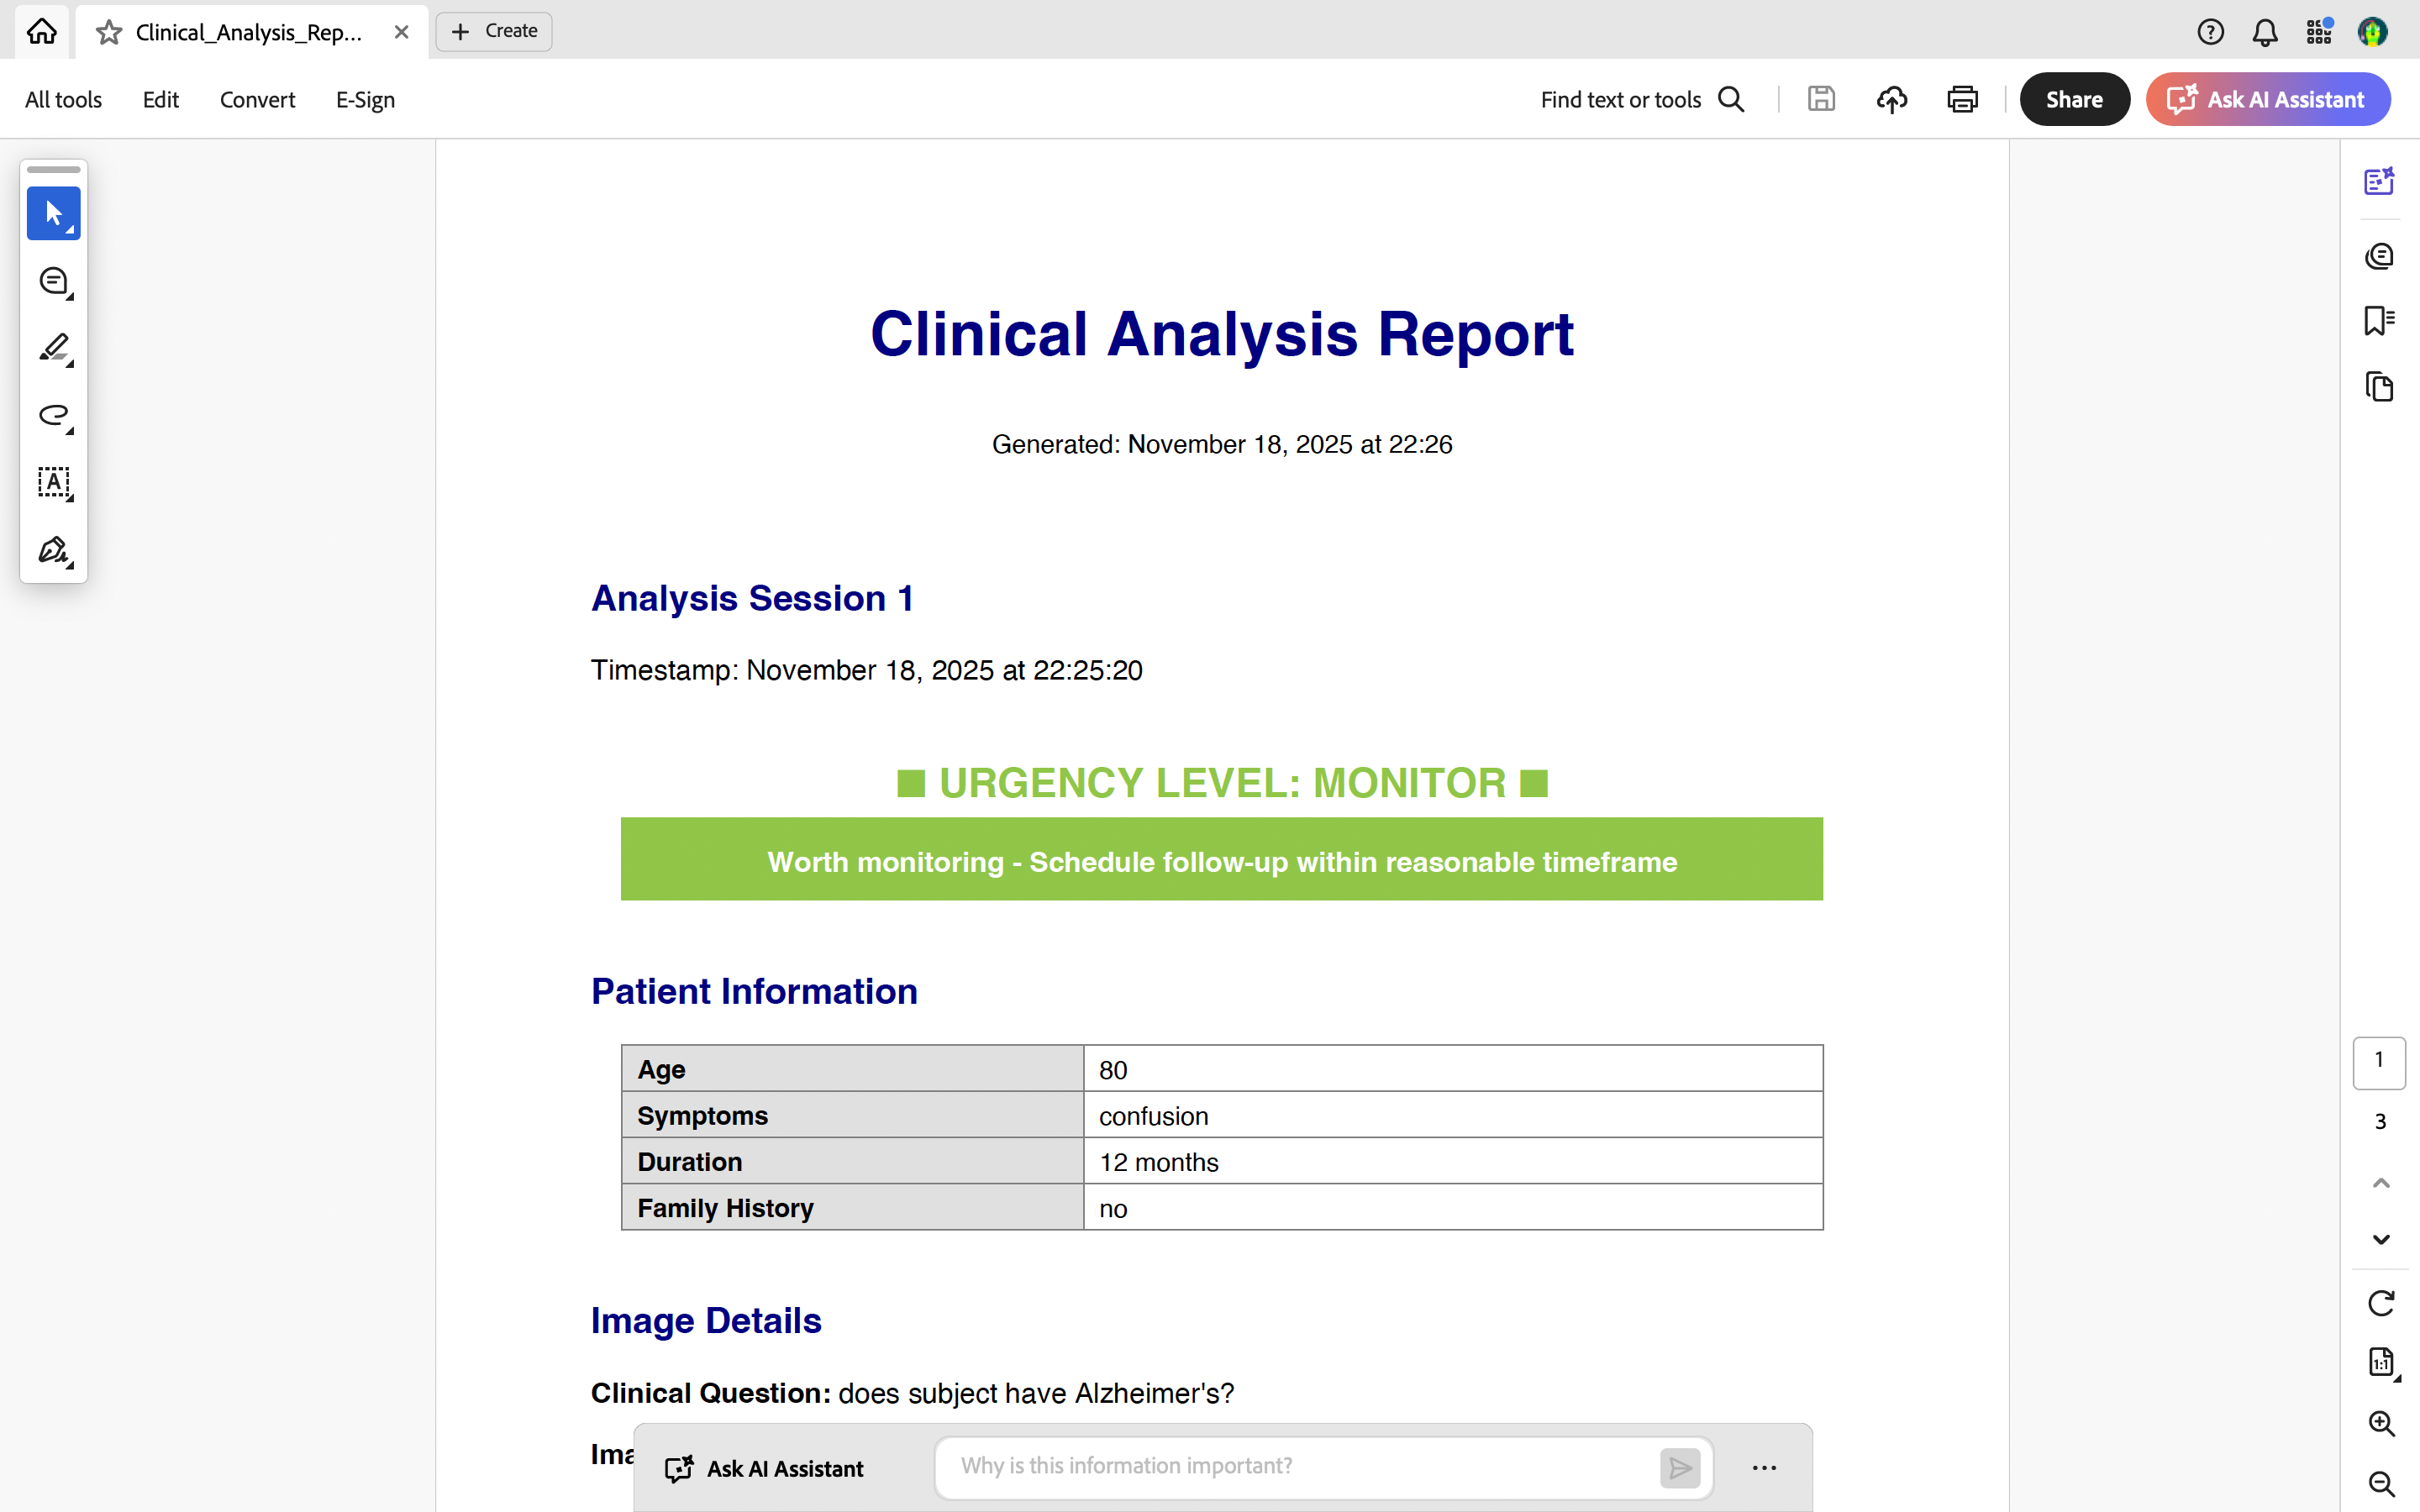Select the freehand Draw tool

54,416
